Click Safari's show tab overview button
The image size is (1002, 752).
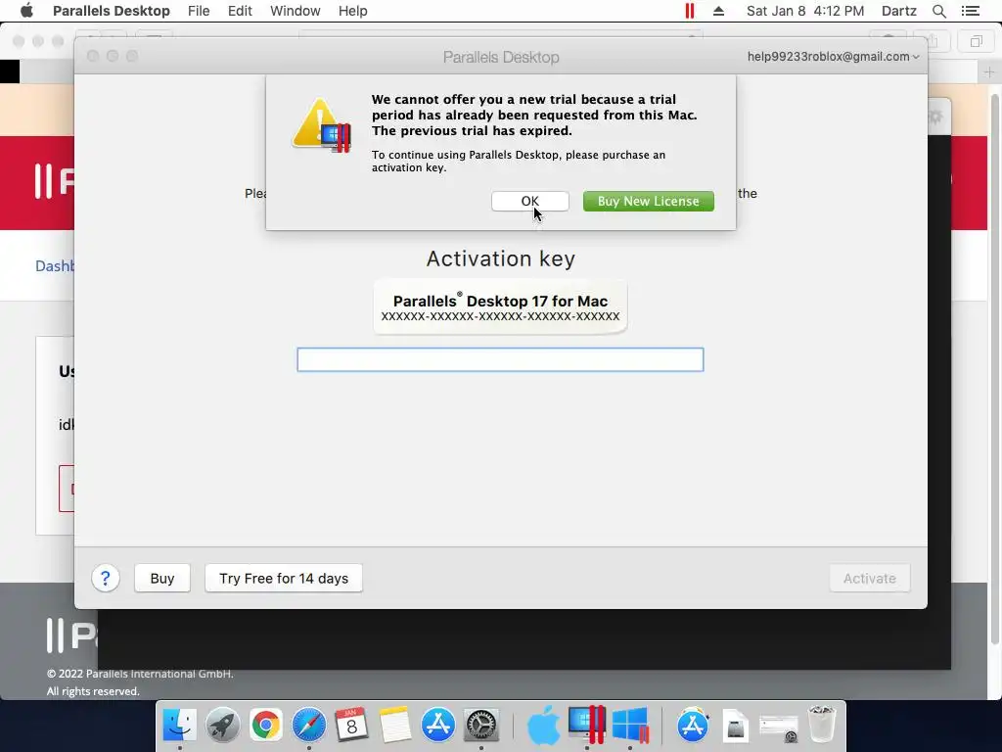pos(976,41)
